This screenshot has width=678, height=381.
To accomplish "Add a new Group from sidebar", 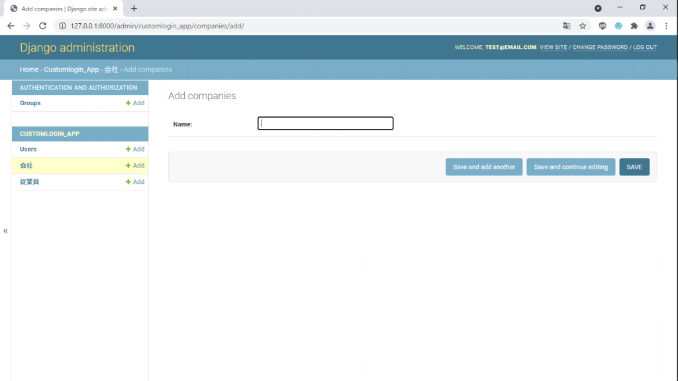I will click(135, 103).
